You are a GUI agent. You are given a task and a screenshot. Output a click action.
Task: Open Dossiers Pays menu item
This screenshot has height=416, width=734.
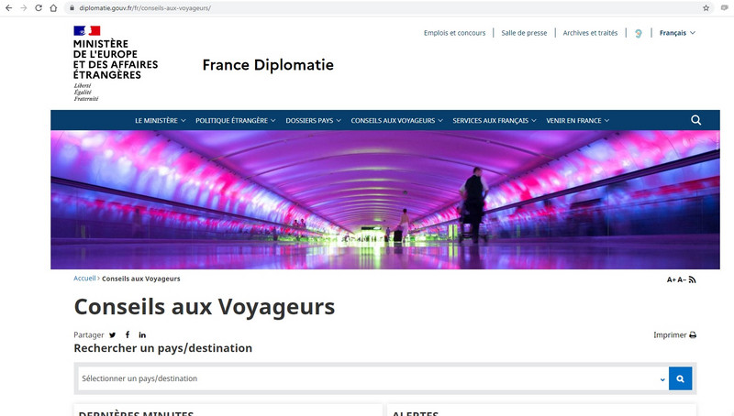tap(313, 121)
